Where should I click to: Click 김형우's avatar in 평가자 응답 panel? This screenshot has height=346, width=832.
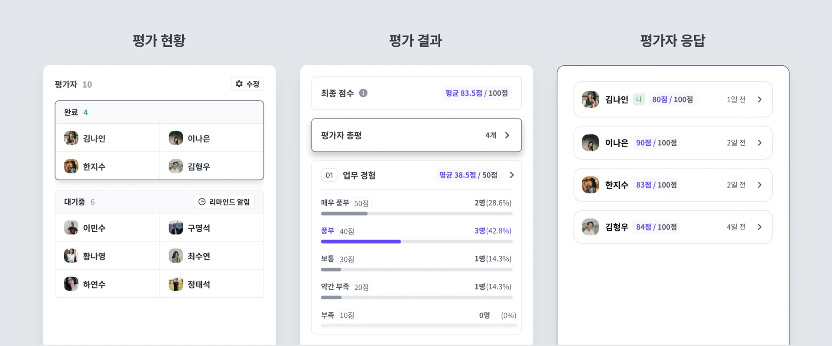point(590,227)
